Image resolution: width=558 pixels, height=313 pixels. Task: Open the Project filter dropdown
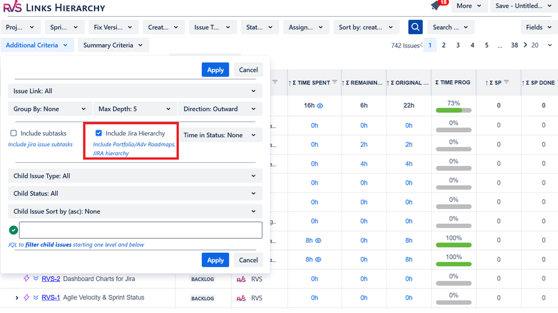pos(20,27)
